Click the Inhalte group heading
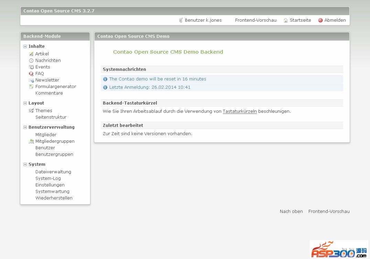 [x=36, y=46]
